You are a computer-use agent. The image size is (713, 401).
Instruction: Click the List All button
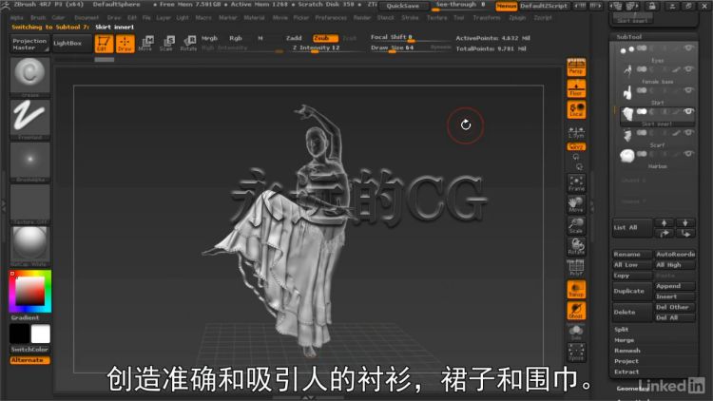point(631,227)
